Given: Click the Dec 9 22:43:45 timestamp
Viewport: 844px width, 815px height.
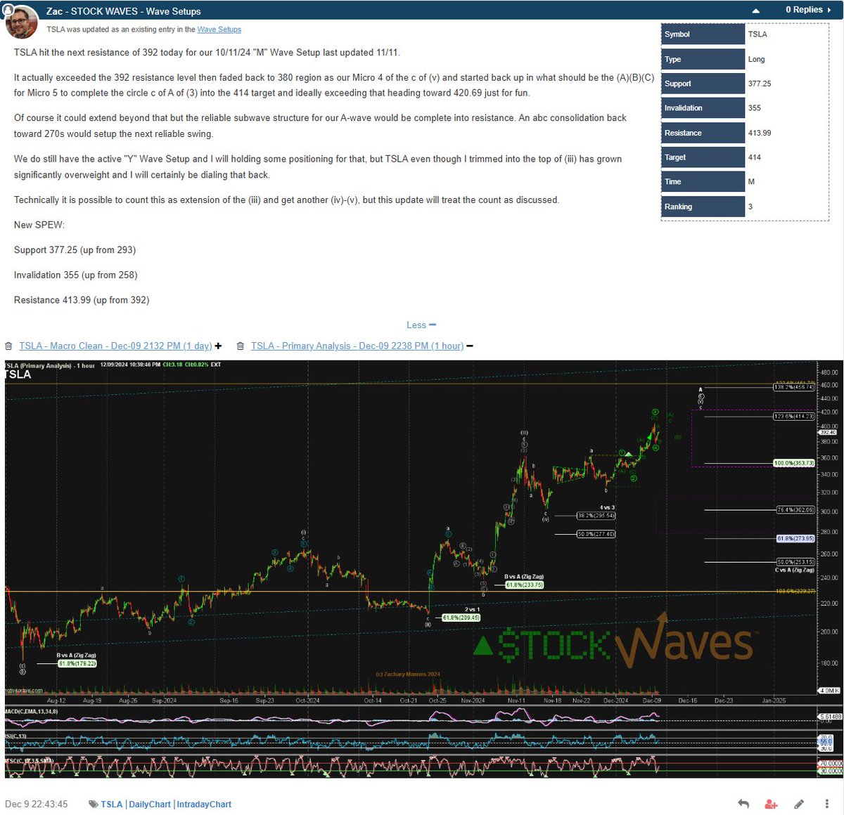Looking at the screenshot, I should pyautogui.click(x=37, y=804).
